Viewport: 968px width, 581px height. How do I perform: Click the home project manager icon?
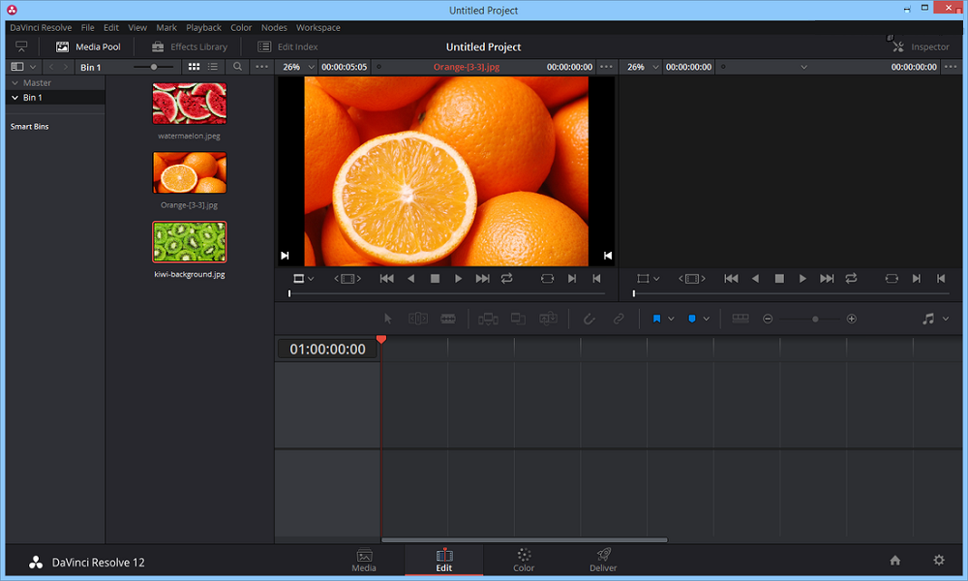(x=895, y=560)
